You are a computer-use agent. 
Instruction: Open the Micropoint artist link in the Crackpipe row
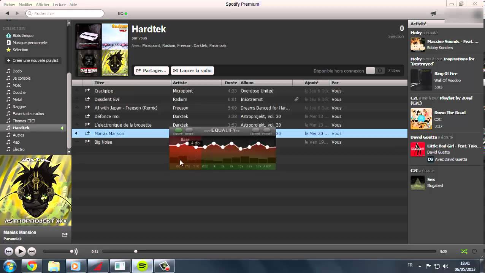(x=183, y=91)
